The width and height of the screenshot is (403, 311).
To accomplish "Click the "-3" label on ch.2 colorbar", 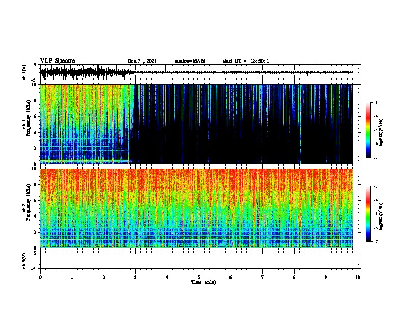I will (375, 186).
